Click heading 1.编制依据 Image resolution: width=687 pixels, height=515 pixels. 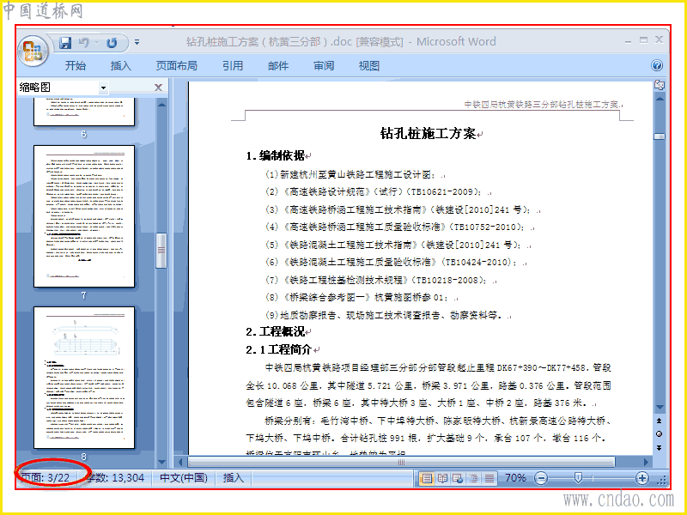[275, 156]
